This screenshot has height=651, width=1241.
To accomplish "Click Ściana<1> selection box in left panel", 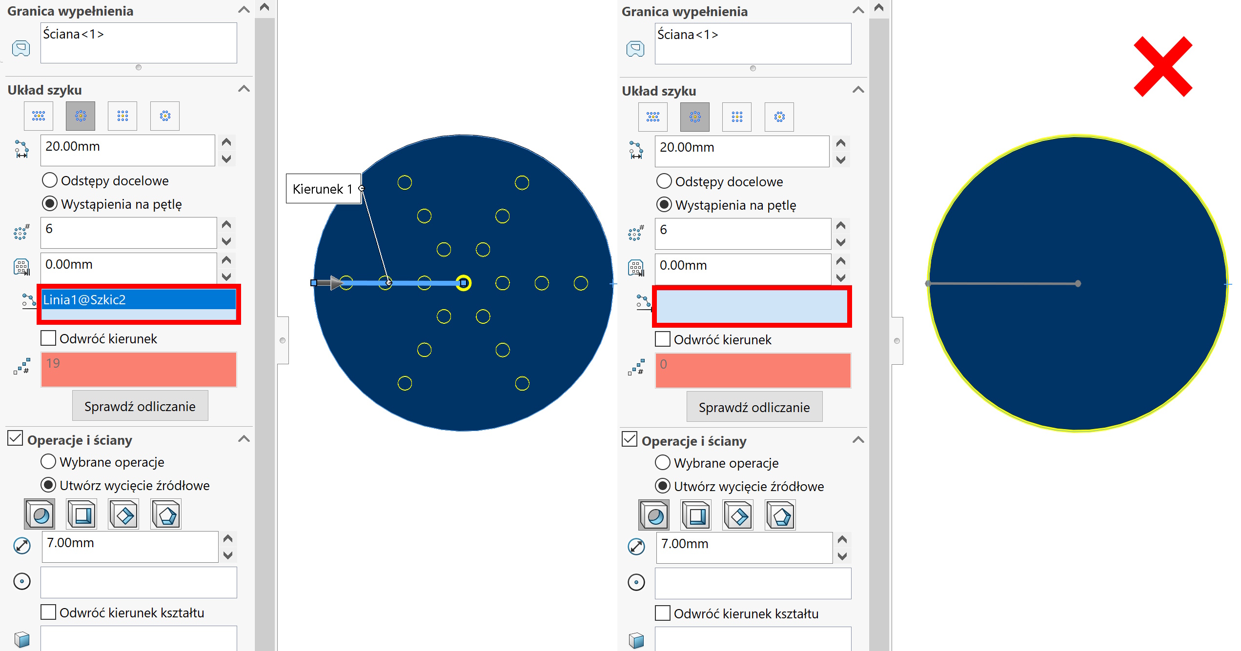I will tap(139, 43).
